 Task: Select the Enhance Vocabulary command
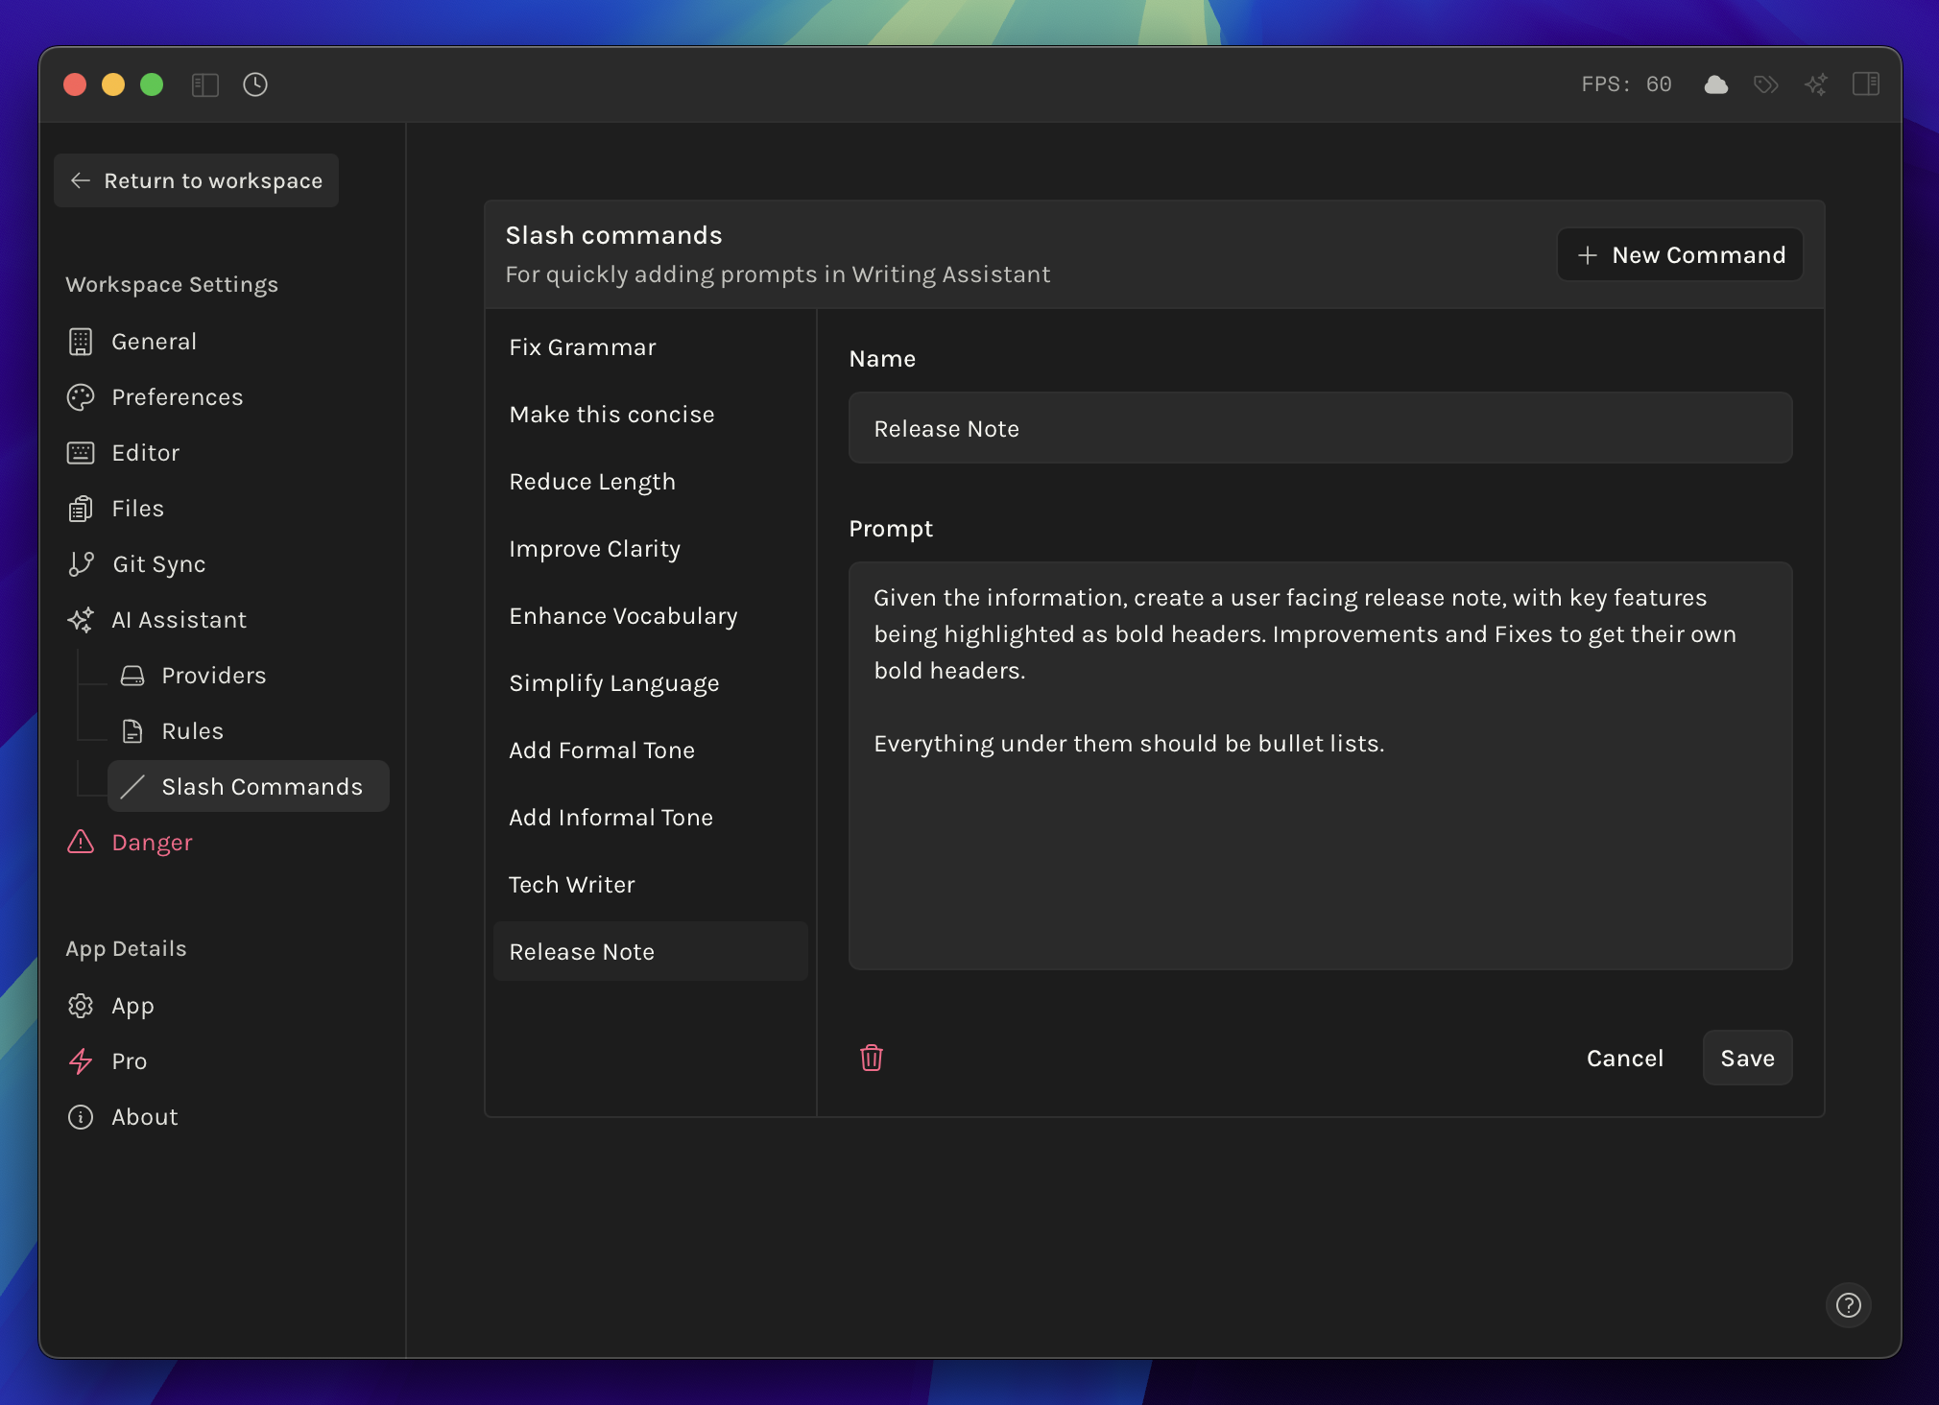[650, 616]
